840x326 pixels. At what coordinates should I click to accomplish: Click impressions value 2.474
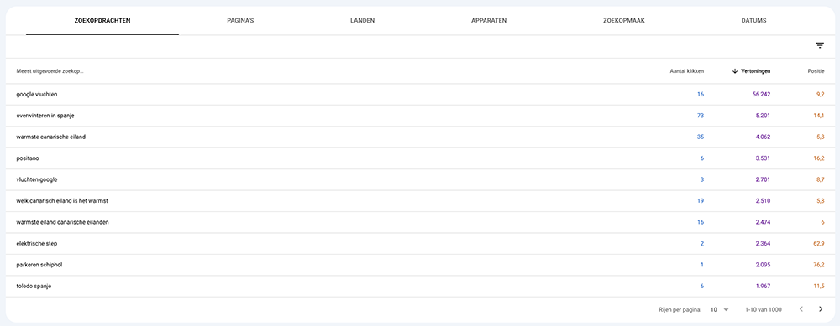click(x=763, y=222)
